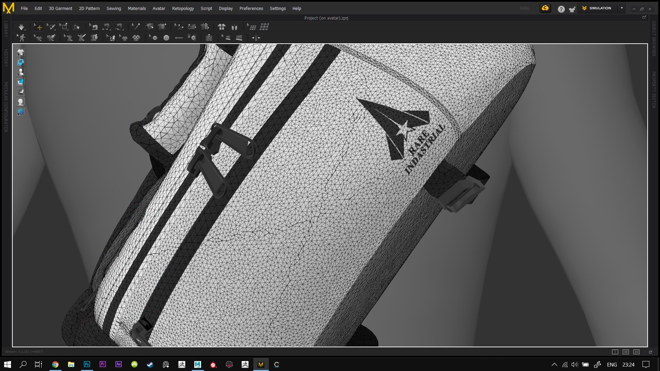Image resolution: width=660 pixels, height=371 pixels.
Task: Click the yellow cloud account icon
Action: pos(545,8)
